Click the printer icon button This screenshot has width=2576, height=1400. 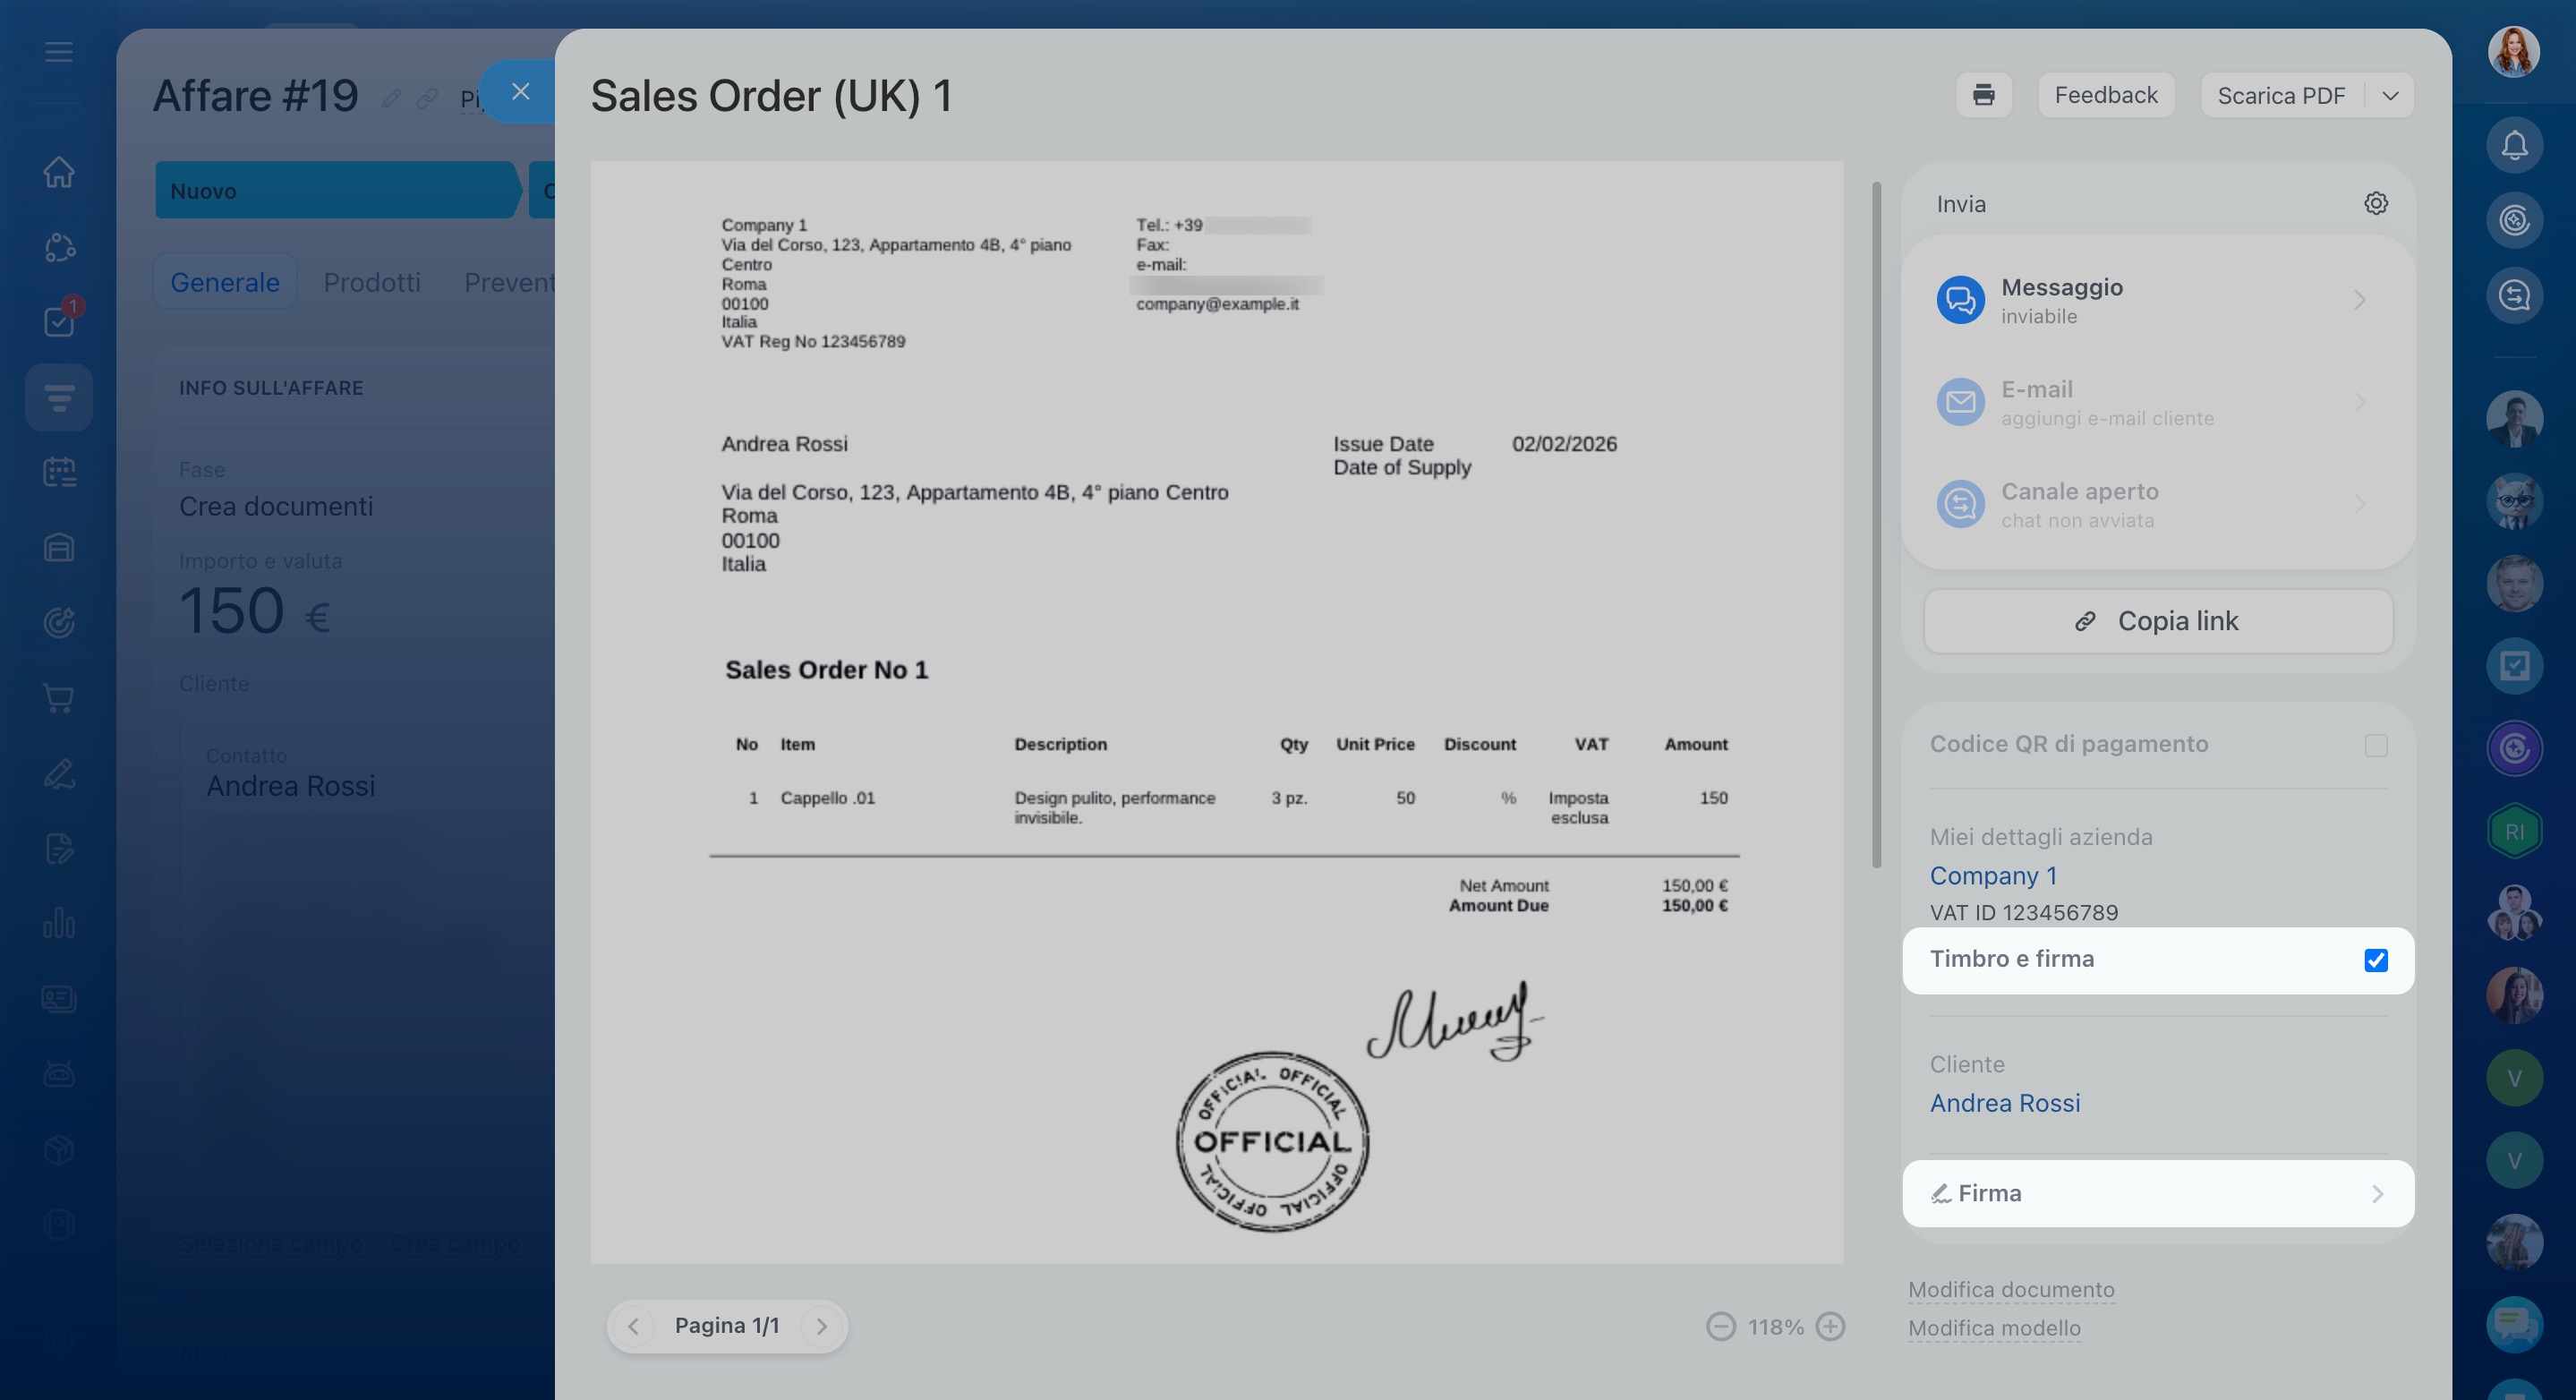pos(1983,95)
